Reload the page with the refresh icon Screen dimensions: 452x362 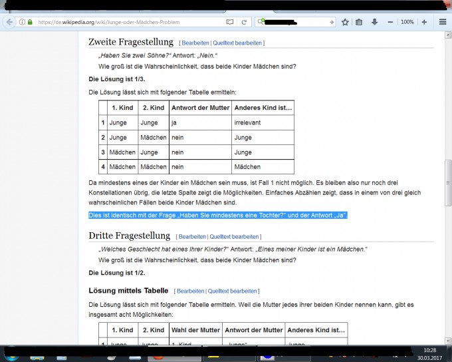click(x=244, y=22)
